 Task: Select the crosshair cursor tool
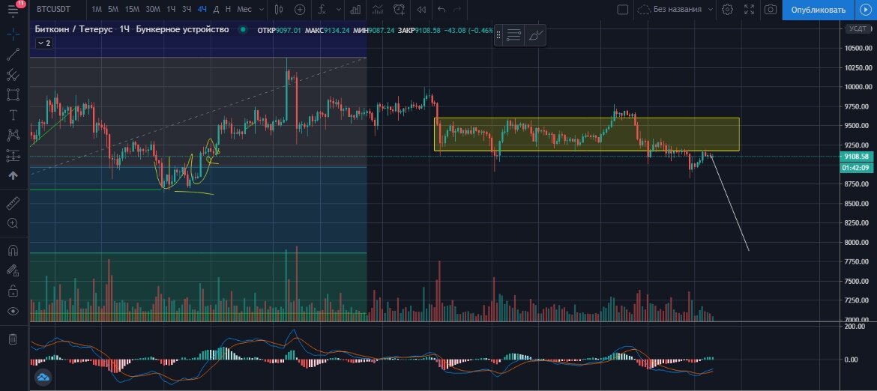pos(13,34)
